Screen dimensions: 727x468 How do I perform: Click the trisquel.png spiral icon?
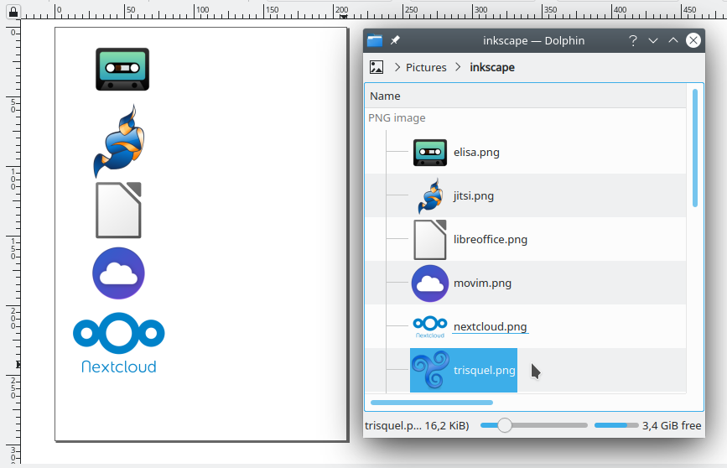(x=431, y=370)
